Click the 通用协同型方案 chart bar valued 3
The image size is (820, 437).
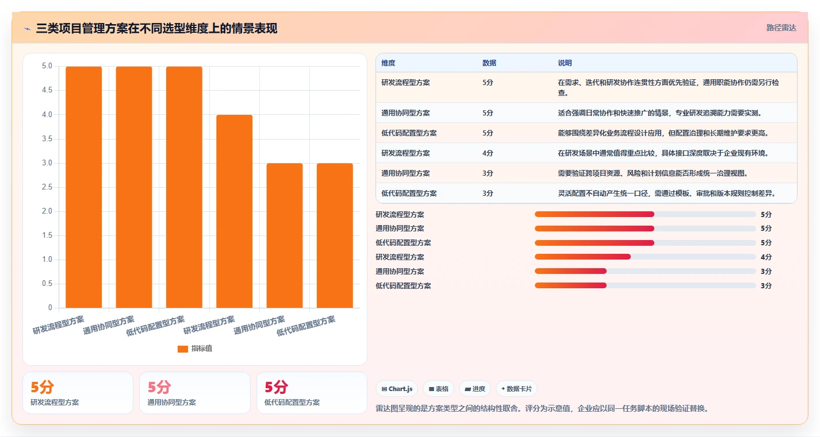[285, 235]
